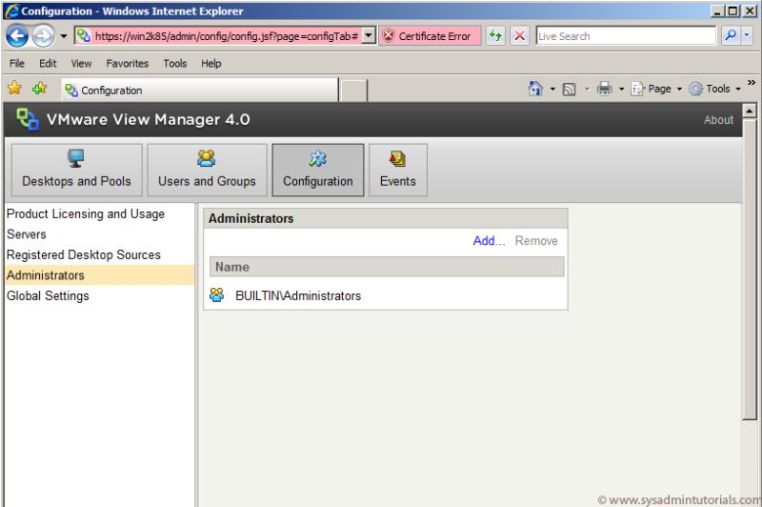Select the BUILTIN\Administrators row

(x=386, y=295)
